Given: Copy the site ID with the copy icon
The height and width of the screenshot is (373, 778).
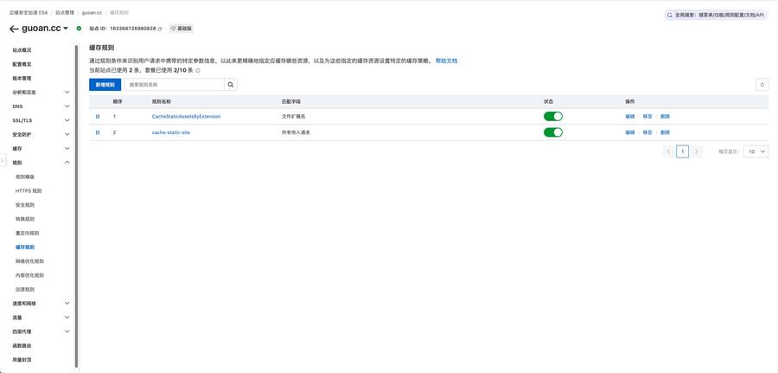Looking at the screenshot, I should coord(160,29).
